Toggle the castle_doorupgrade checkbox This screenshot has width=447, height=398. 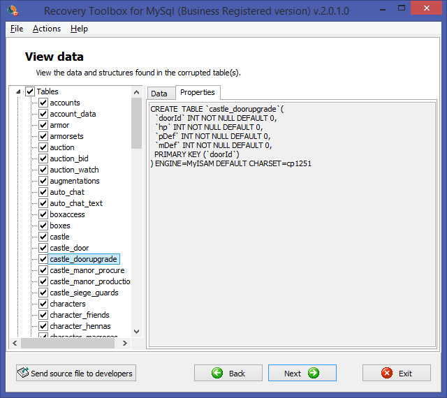click(43, 259)
